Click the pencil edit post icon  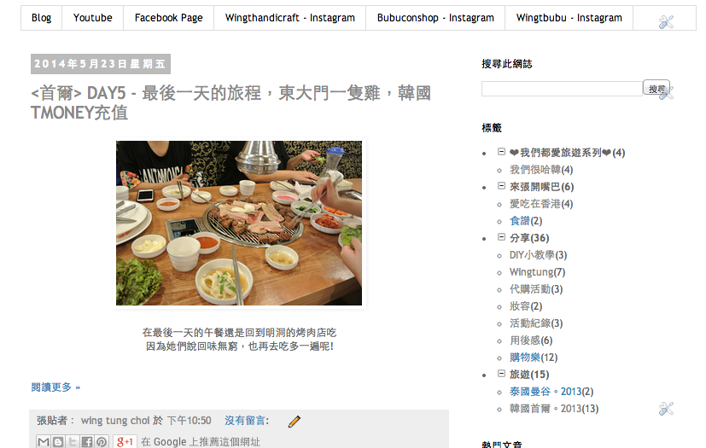294,422
